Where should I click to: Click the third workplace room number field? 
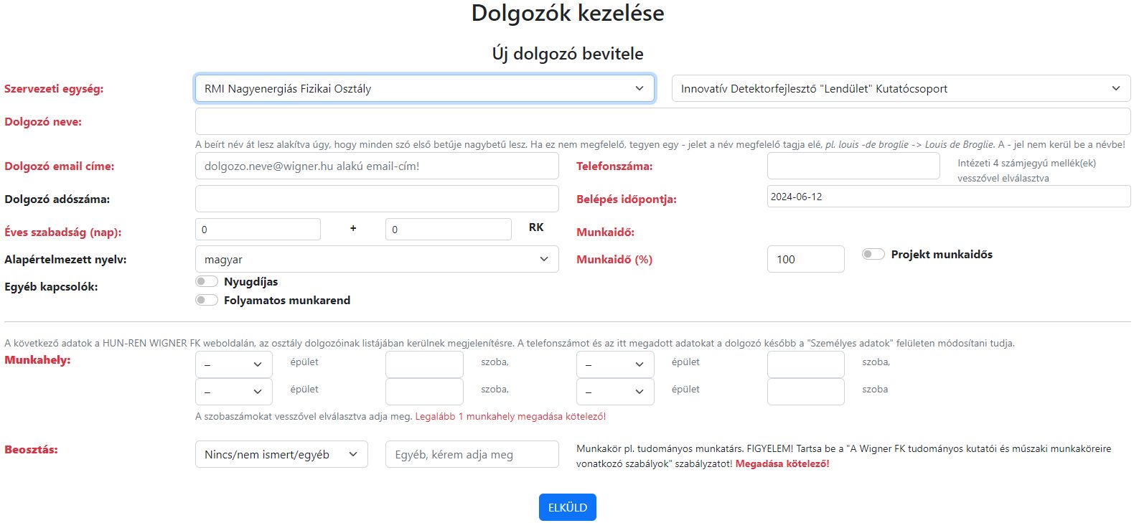coord(424,392)
